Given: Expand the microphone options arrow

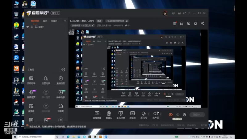Looking at the screenshot, I should [x=149, y=114].
